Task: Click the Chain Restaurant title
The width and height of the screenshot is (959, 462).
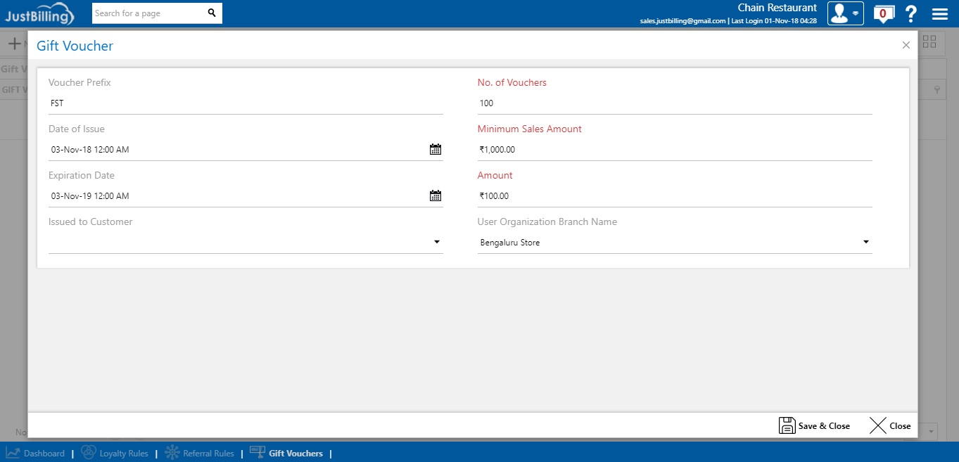Action: 777,8
